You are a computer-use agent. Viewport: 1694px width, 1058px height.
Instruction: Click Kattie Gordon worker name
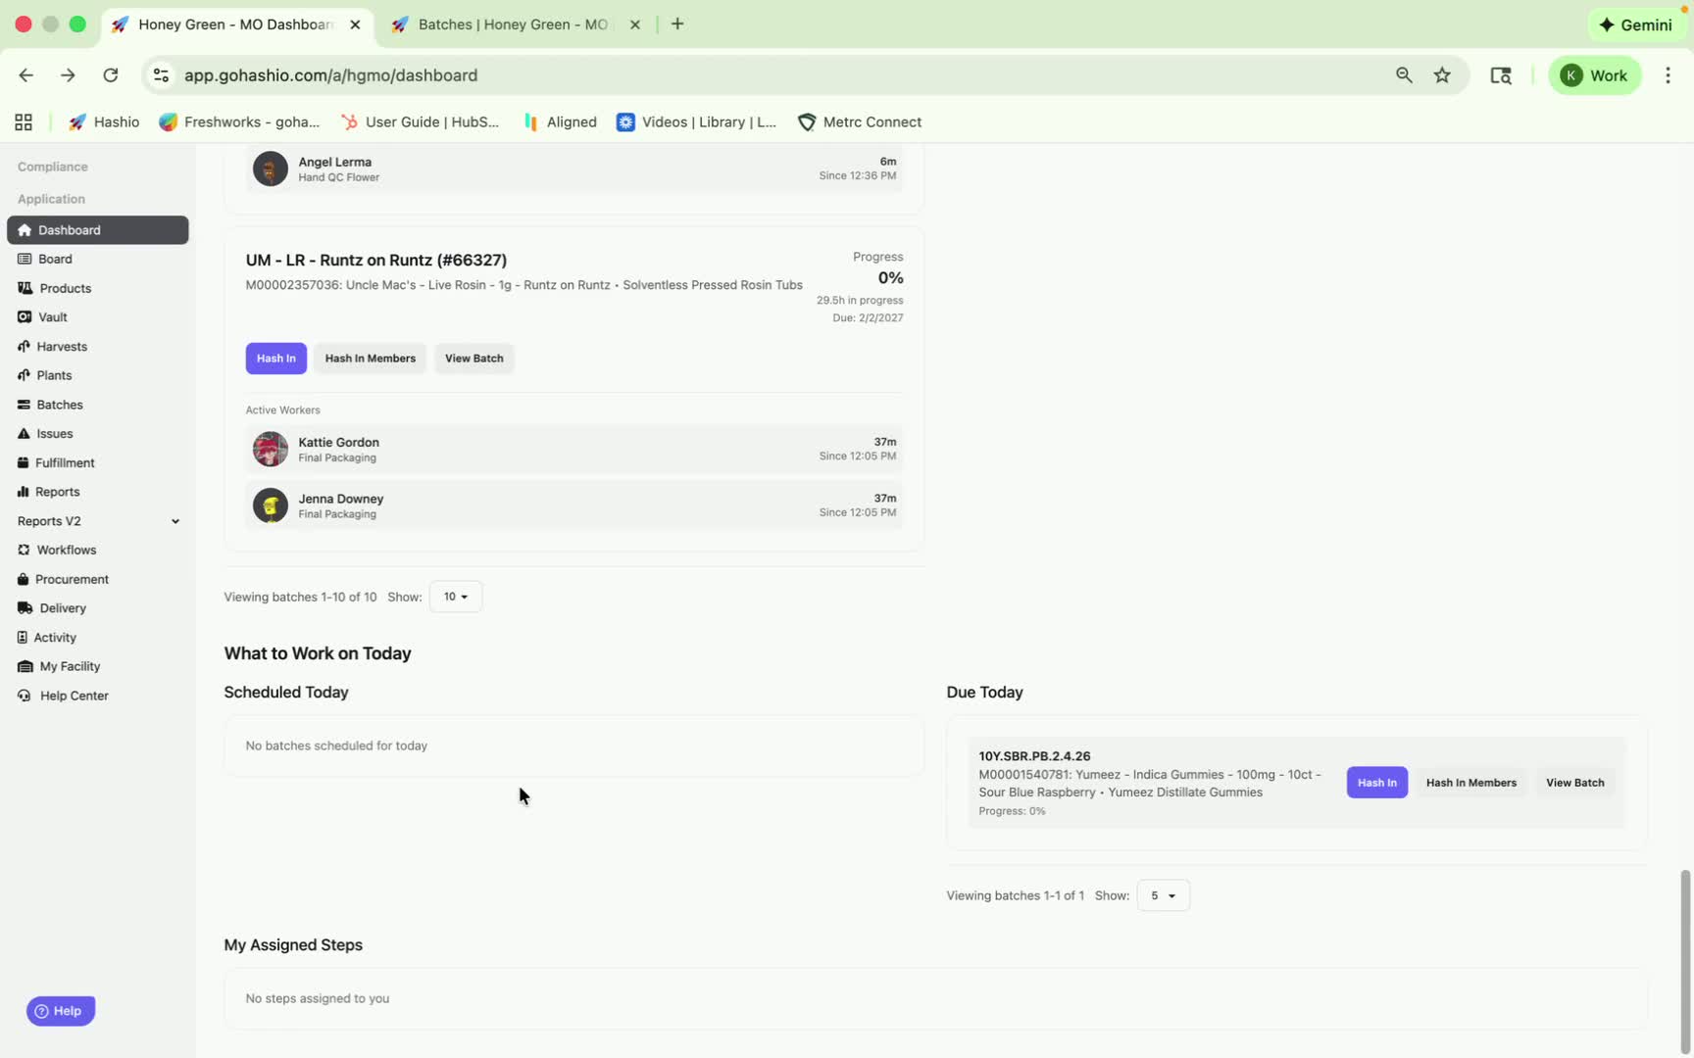pos(338,443)
